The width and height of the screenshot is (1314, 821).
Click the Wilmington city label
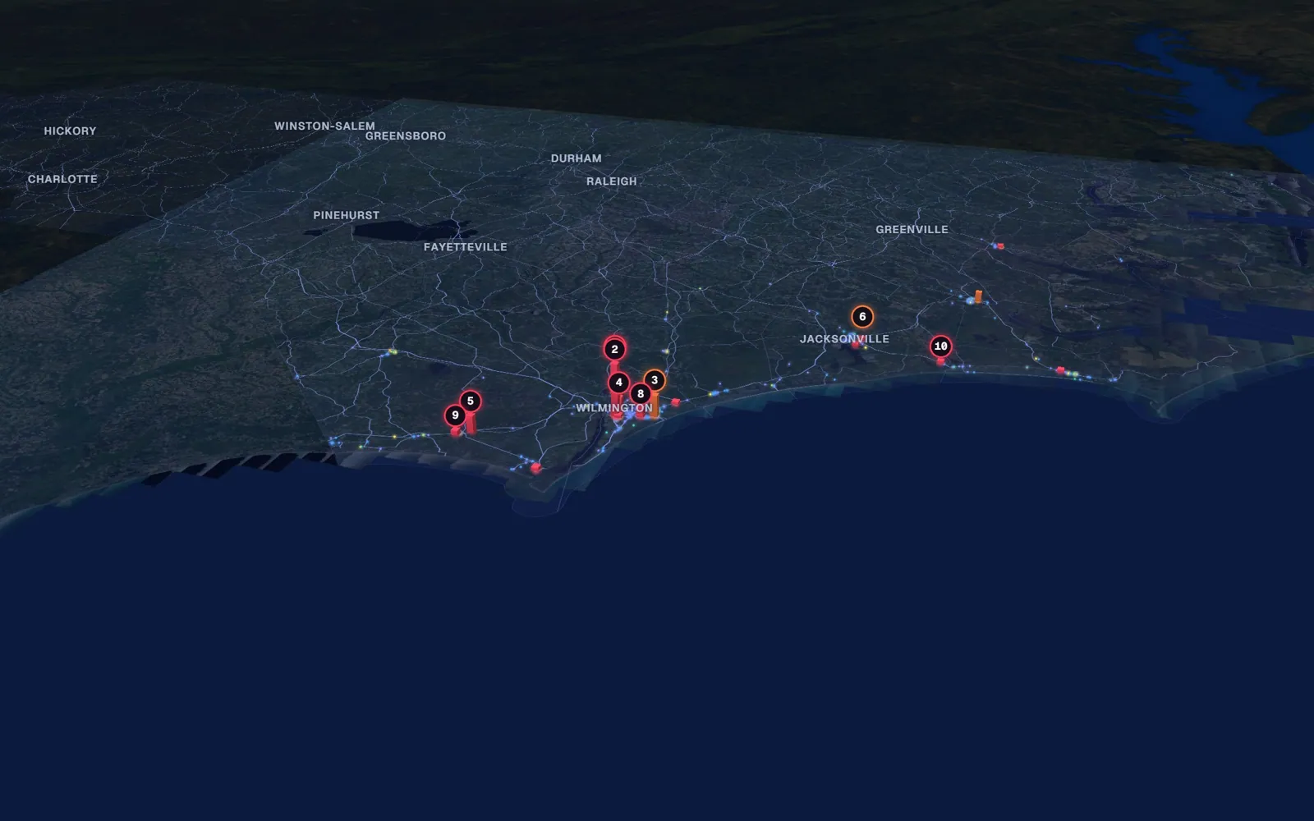pos(614,408)
